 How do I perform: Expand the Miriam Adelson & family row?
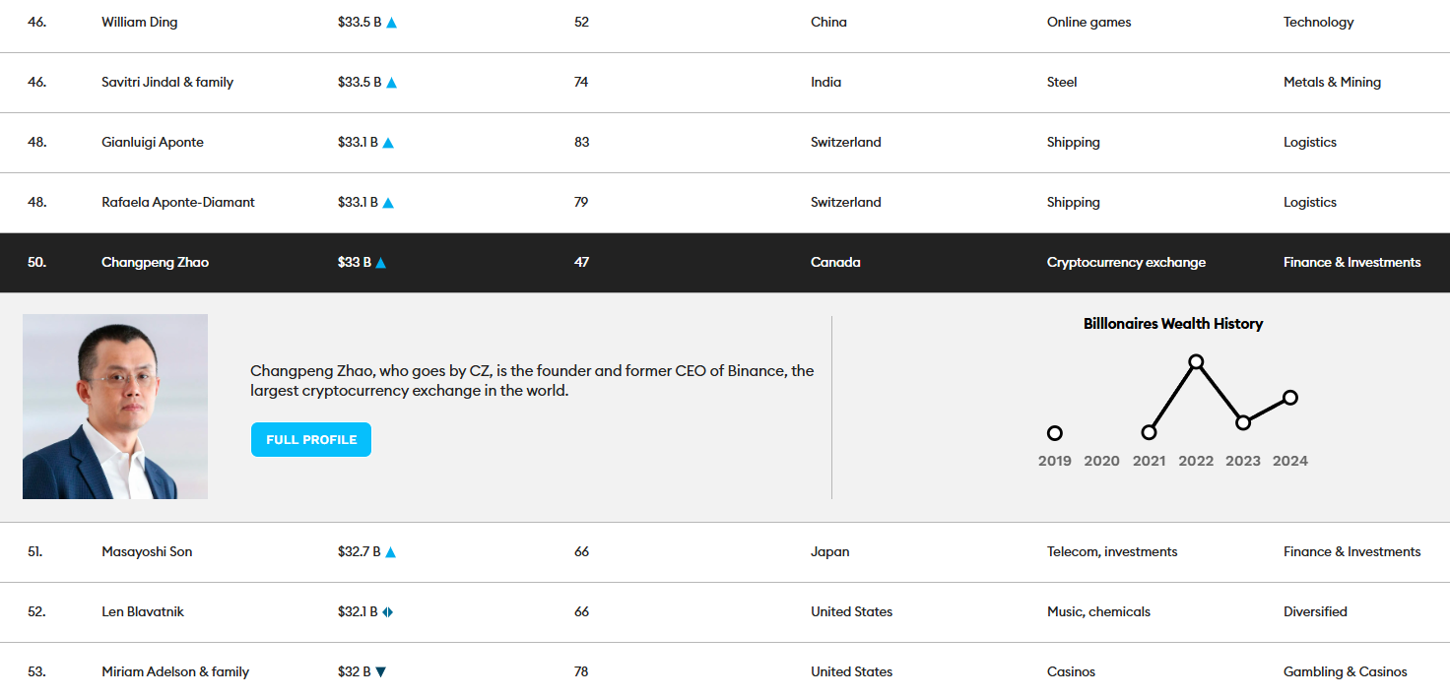(x=174, y=672)
